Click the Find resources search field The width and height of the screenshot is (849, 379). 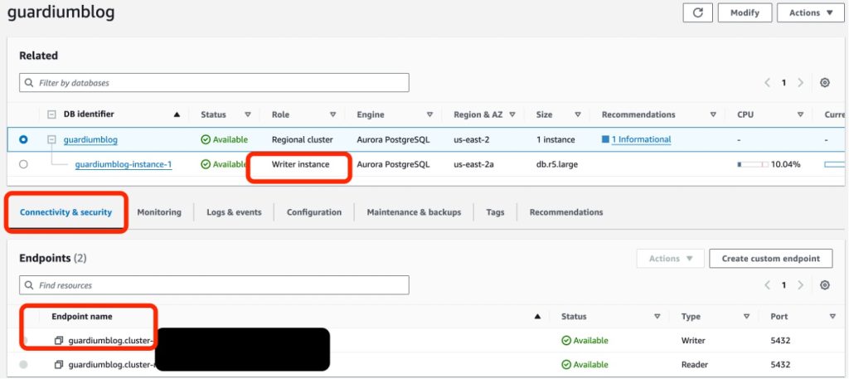pos(214,284)
